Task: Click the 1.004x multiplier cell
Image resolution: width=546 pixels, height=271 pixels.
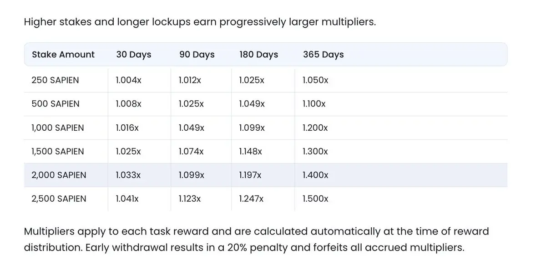Action: coord(128,80)
